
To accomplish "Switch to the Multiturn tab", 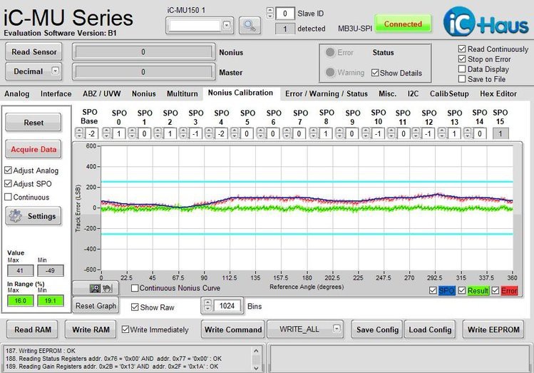I will point(183,93).
